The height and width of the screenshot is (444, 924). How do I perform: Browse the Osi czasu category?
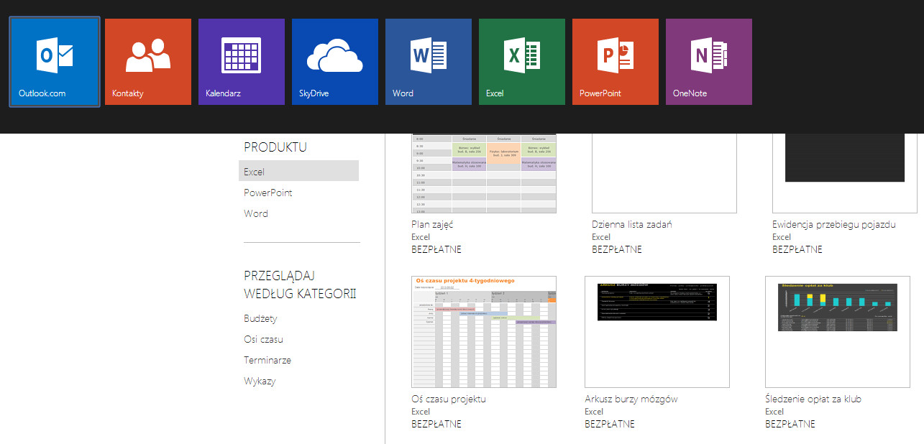pyautogui.click(x=263, y=339)
